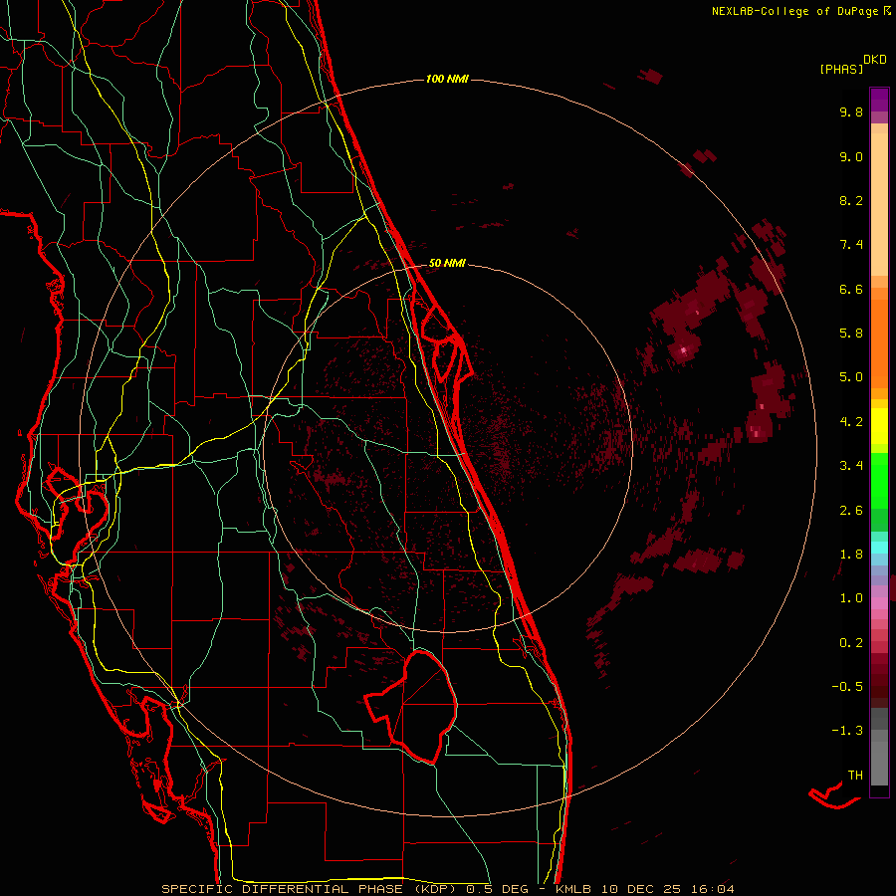Click the 2.6 scale value
Screen dimensions: 896x896
(851, 511)
